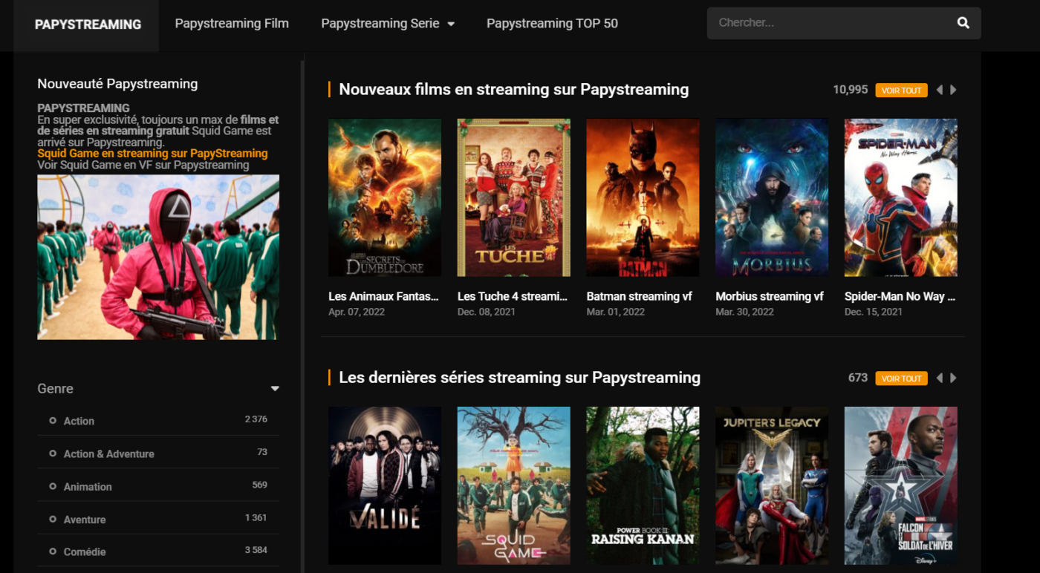Viewport: 1040px width, 573px height.
Task: Click the 'Apr. 07, 2022' date
Action: (357, 312)
